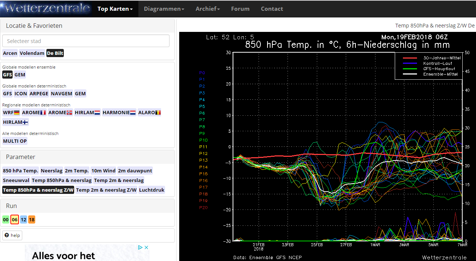Select 2m dauwpunt parameter
The image size is (476, 261).
tap(135, 171)
